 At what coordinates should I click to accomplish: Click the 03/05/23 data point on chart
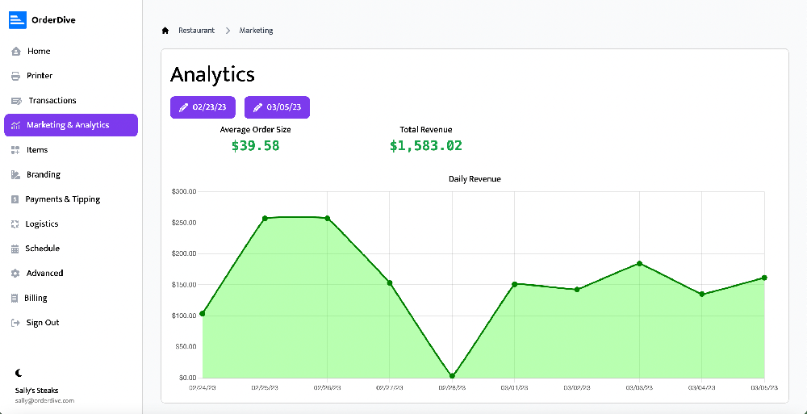point(764,278)
